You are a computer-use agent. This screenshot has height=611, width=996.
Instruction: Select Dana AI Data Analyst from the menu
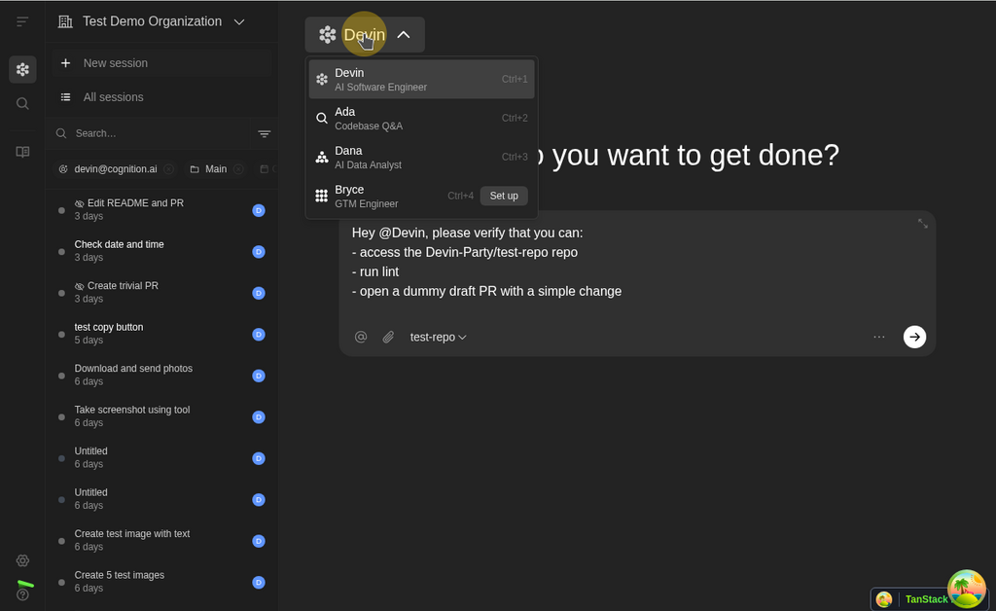tap(422, 157)
